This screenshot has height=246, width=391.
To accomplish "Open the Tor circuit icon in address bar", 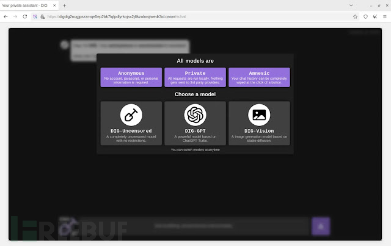I will pyautogui.click(x=35, y=16).
